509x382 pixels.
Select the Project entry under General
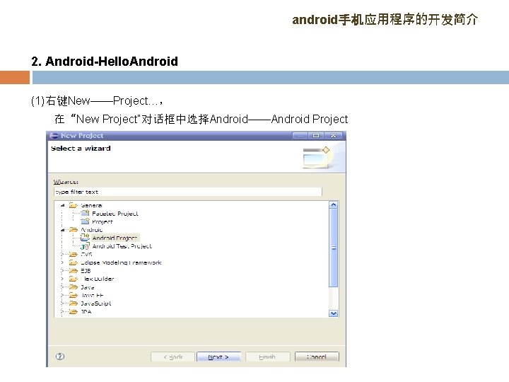pos(103,221)
